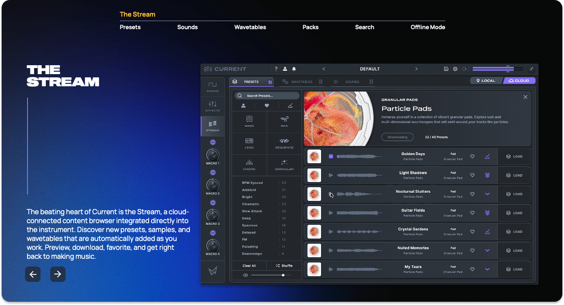The image size is (564, 305).
Task: Open the Wavetables tab in the Stream browser
Action: pyautogui.click(x=302, y=82)
